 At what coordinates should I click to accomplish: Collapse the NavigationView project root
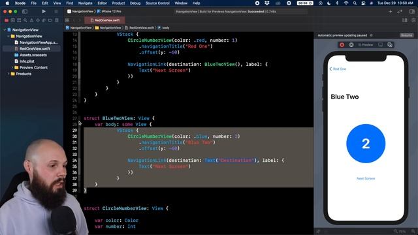coord(5,30)
